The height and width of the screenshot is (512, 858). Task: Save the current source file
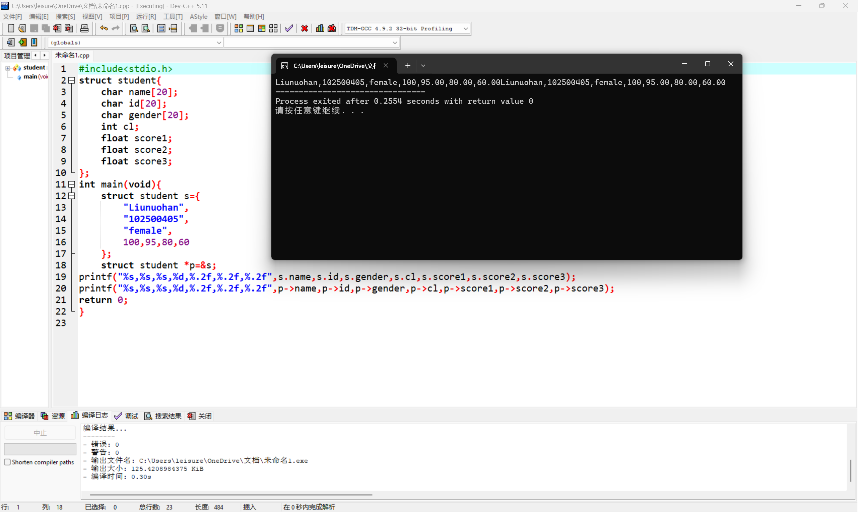[34, 28]
